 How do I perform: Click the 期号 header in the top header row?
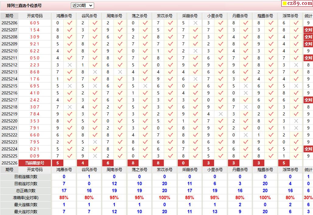coord(9,16)
